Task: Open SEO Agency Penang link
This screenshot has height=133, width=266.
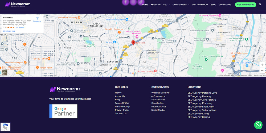Action: 199,96
